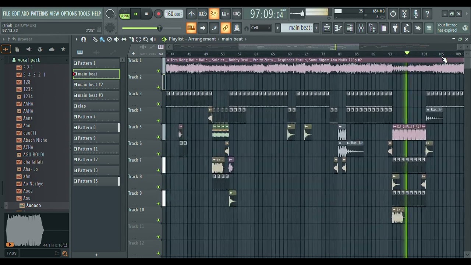The image size is (471, 265).
Task: Mute Track 1 with its green dot
Action: 159,71
